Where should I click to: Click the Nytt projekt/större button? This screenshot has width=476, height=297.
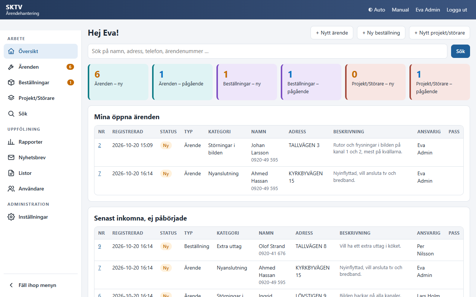pos(440,33)
